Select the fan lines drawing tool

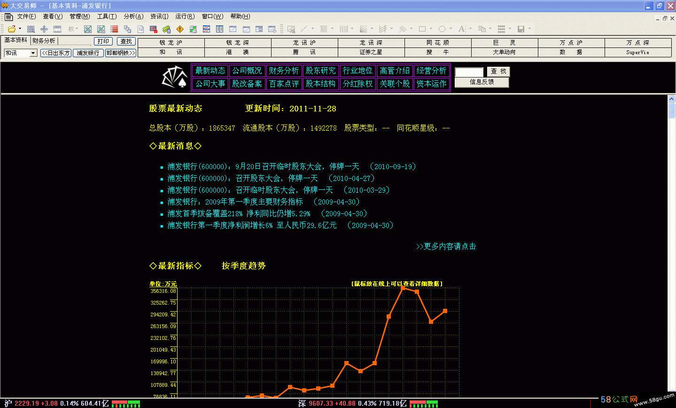click(363, 29)
